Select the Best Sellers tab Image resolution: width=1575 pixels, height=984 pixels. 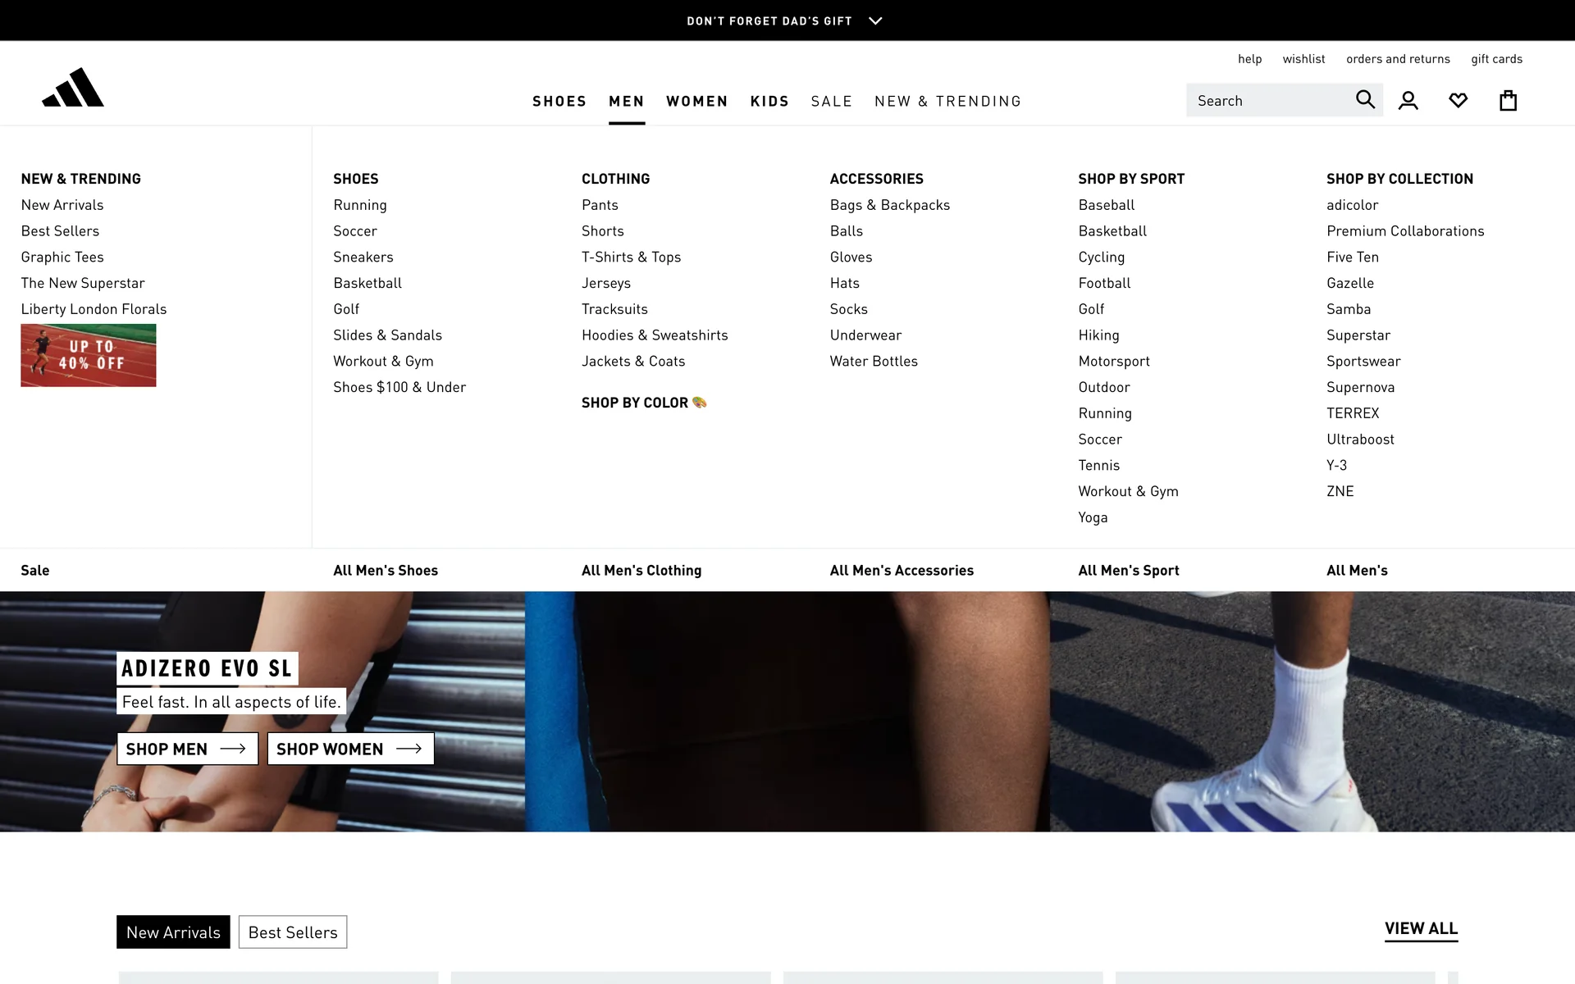click(x=293, y=932)
